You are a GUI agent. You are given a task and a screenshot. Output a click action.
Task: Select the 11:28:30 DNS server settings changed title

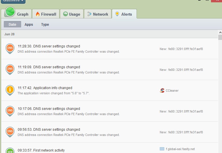point(49,46)
